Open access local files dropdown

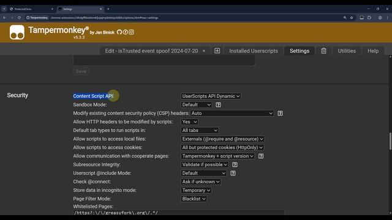tap(222, 139)
